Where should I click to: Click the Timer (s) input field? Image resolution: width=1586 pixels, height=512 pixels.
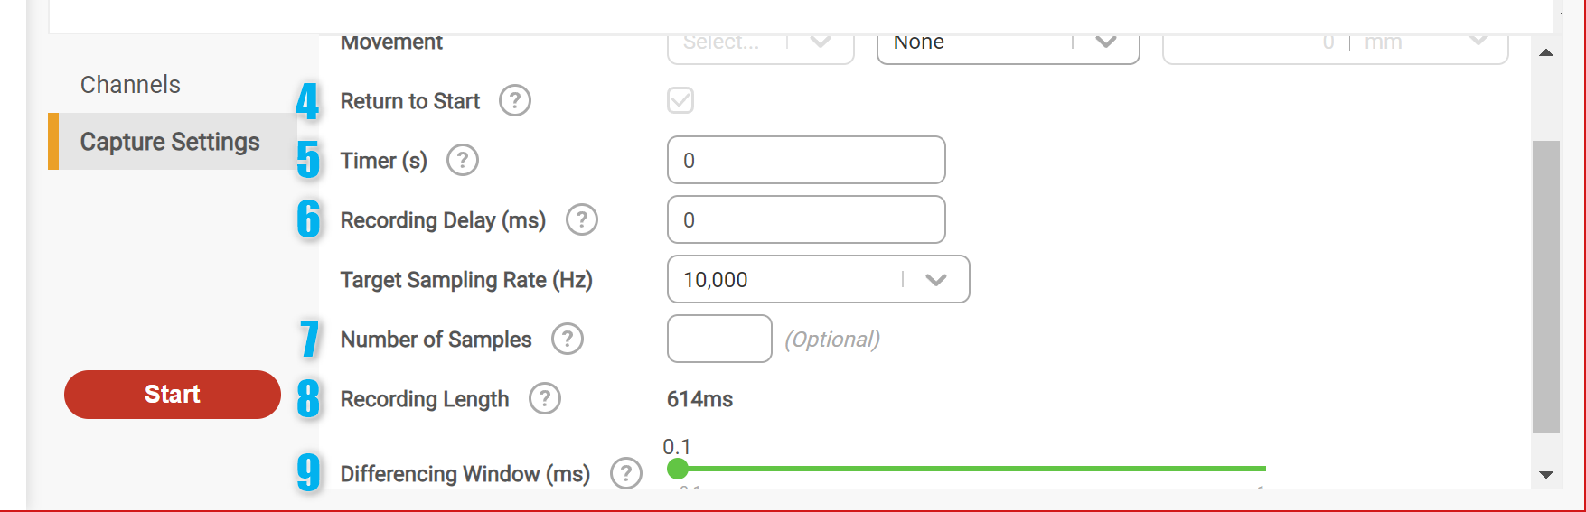[806, 160]
